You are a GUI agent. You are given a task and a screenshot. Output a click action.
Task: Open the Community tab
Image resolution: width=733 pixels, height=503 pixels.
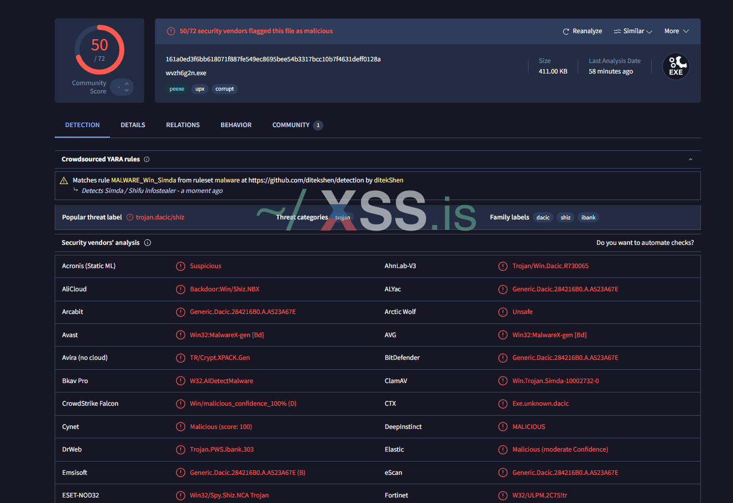[x=291, y=125]
